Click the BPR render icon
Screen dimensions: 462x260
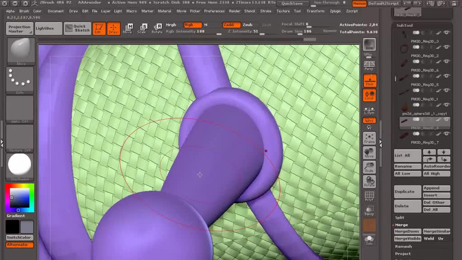tap(369, 45)
